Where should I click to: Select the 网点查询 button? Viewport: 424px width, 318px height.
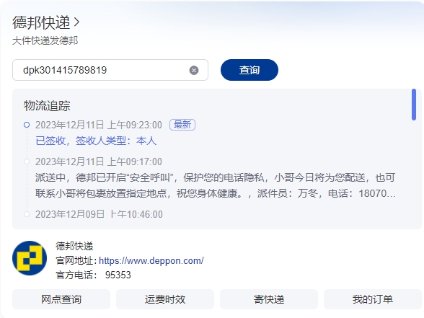pyautogui.click(x=61, y=299)
